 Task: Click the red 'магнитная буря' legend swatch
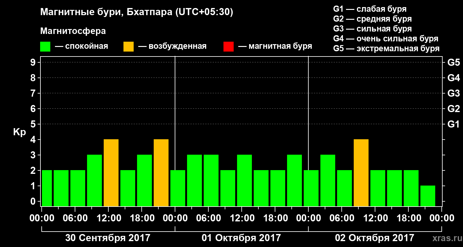228,47
